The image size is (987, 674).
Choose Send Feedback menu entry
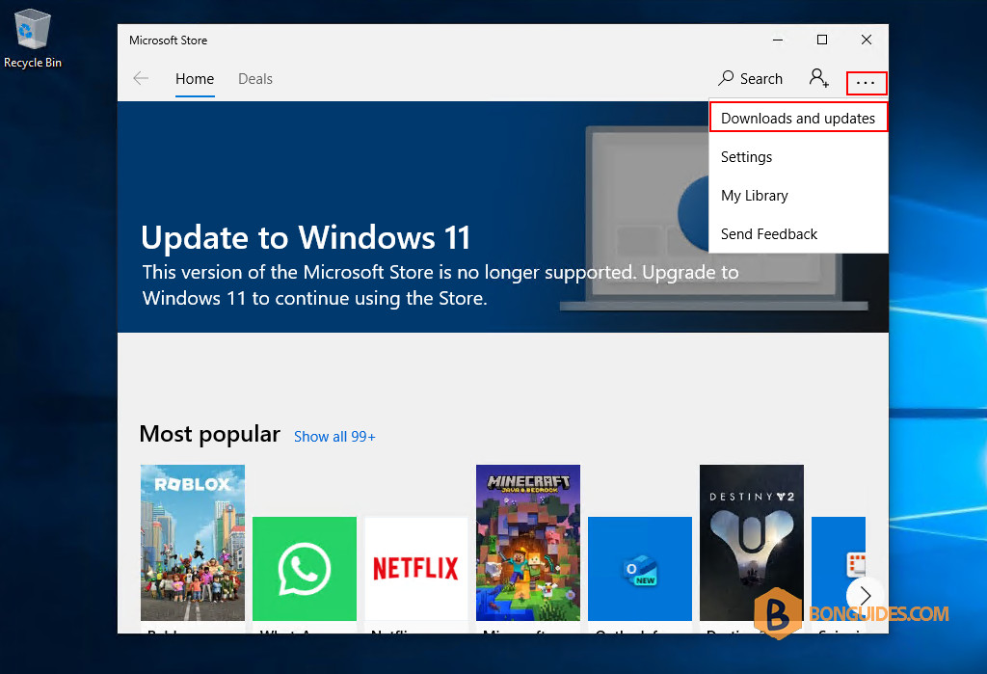(x=798, y=233)
